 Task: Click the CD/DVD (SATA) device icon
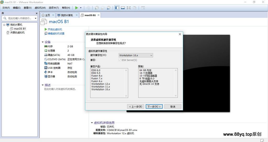[46, 59]
